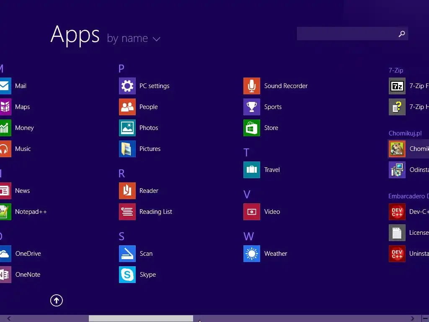Launch the Music headphones icon

pos(5,149)
